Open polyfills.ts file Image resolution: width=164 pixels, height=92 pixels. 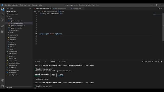pyautogui.click(x=13, y=44)
